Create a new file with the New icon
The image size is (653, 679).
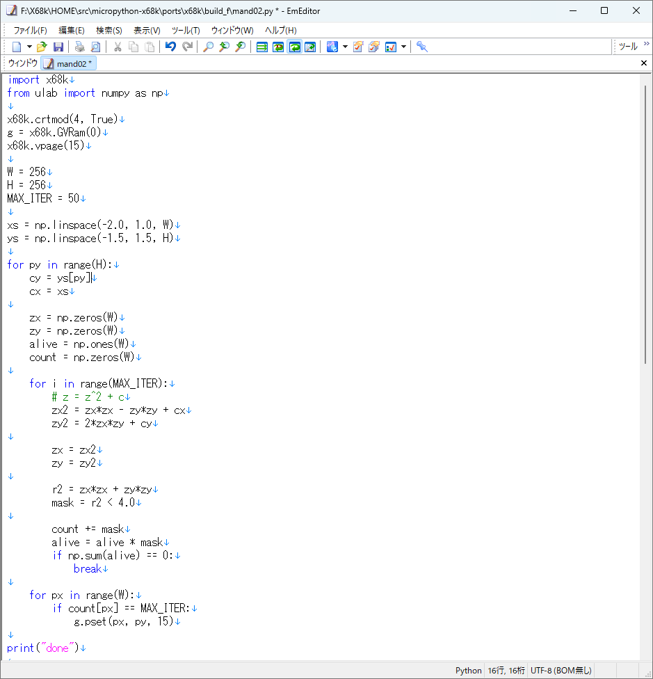[17, 47]
